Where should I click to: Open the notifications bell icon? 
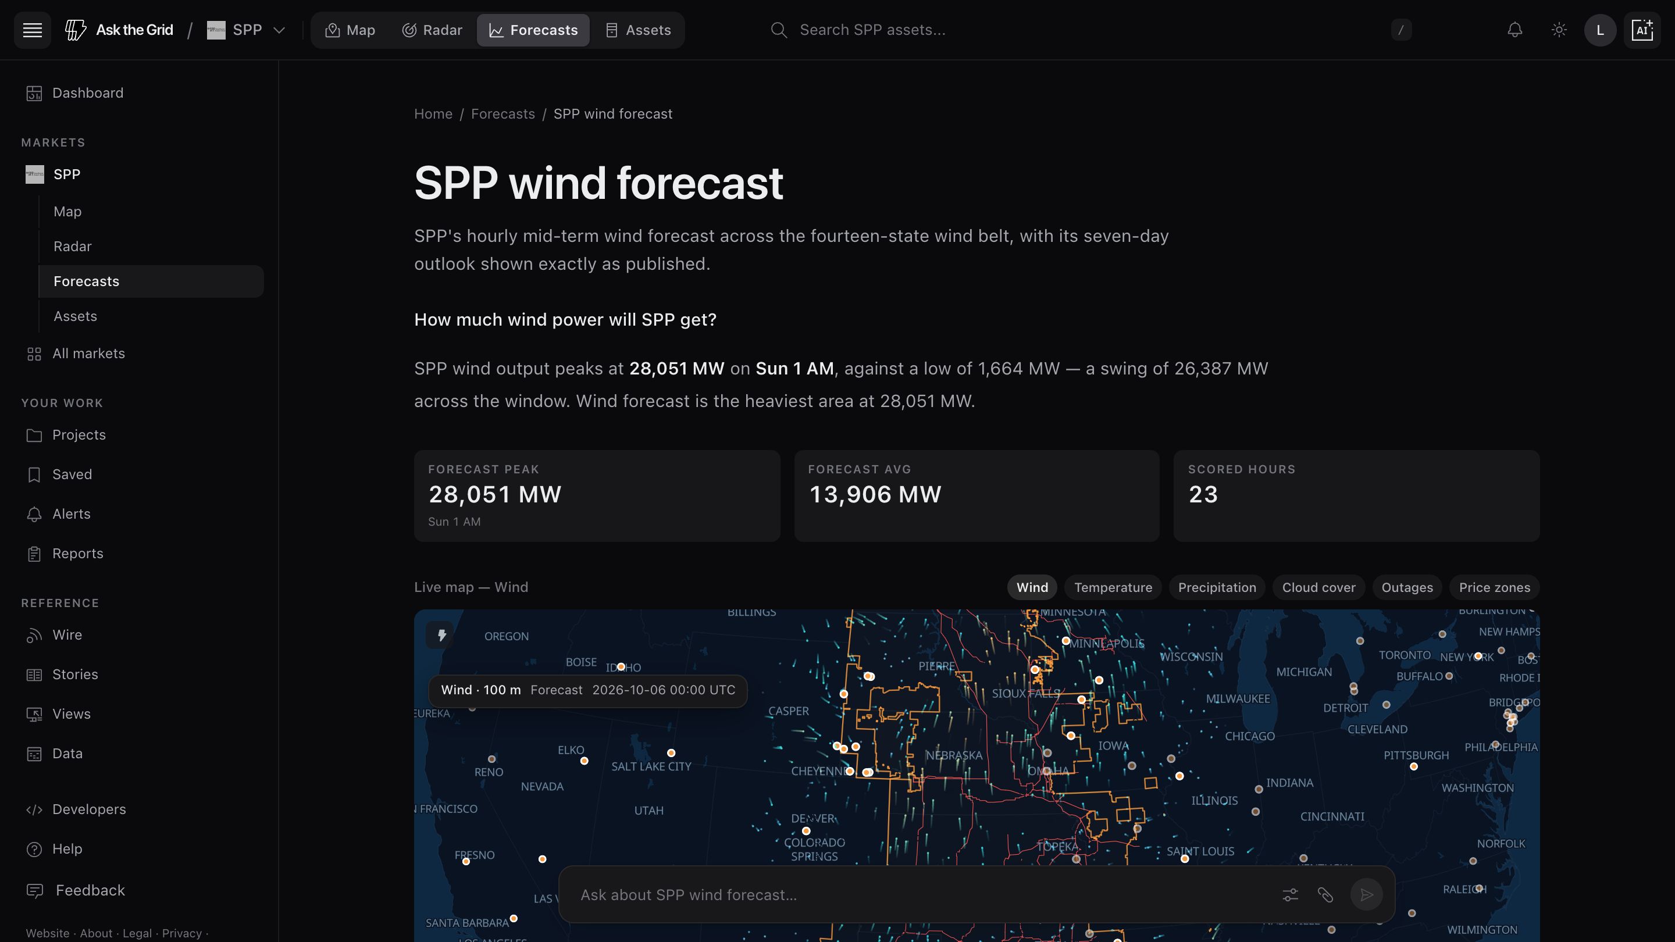1515,30
